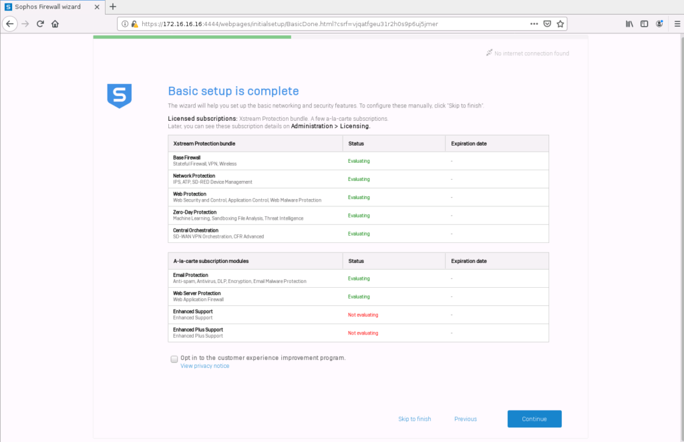684x442 pixels.
Task: Click the Licensed subscriptions label
Action: click(x=203, y=119)
